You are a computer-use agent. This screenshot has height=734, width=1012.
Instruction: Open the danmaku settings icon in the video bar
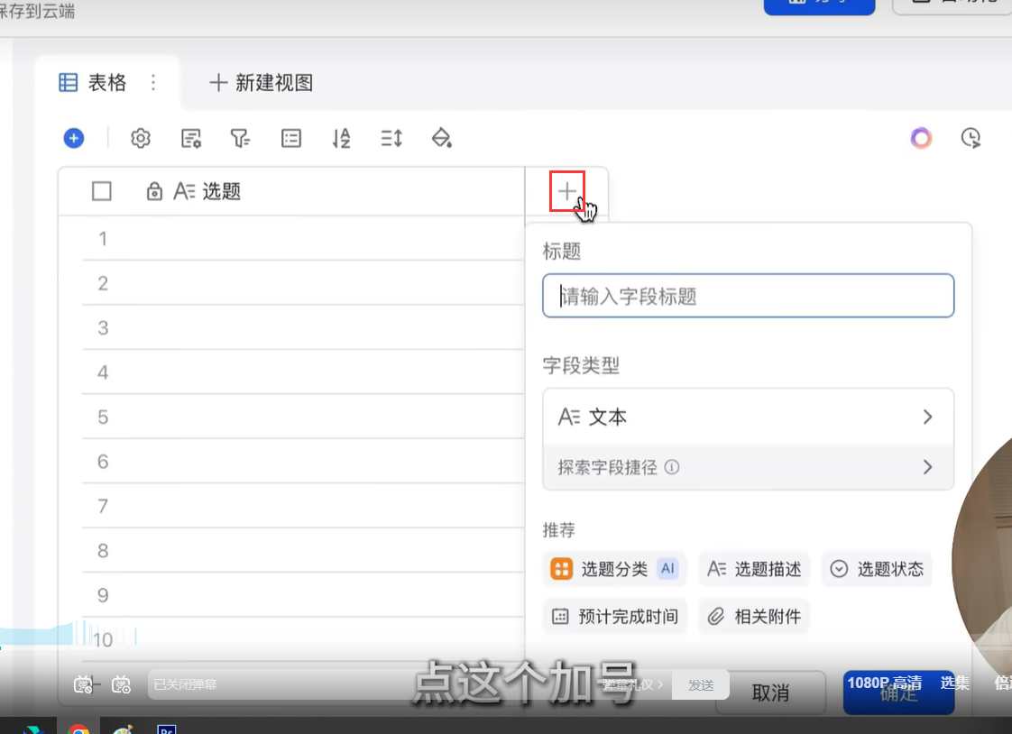[x=122, y=684]
